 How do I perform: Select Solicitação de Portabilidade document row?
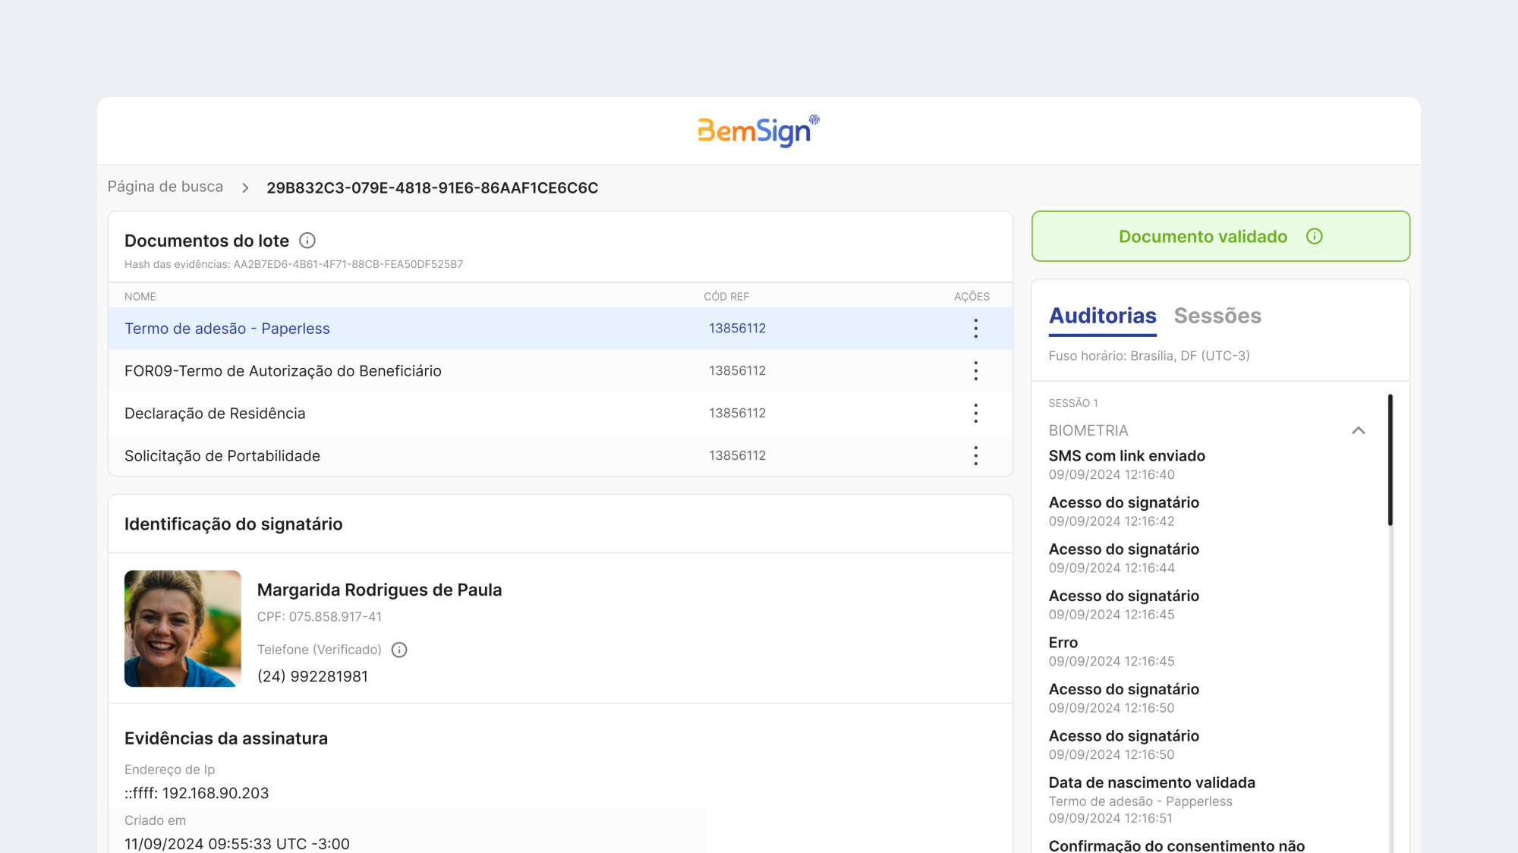[x=560, y=456]
